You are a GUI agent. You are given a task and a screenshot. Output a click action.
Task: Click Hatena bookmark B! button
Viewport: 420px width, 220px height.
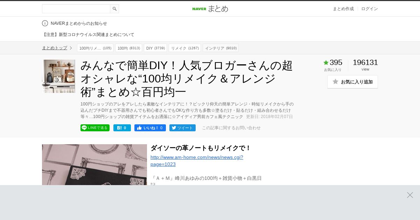coord(122,128)
